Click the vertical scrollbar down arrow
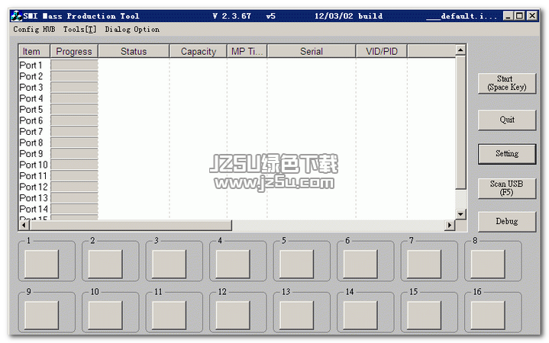The width and height of the screenshot is (549, 343). coord(460,214)
